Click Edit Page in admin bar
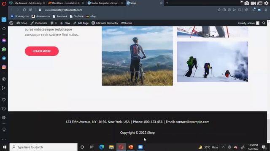 point(81,23)
